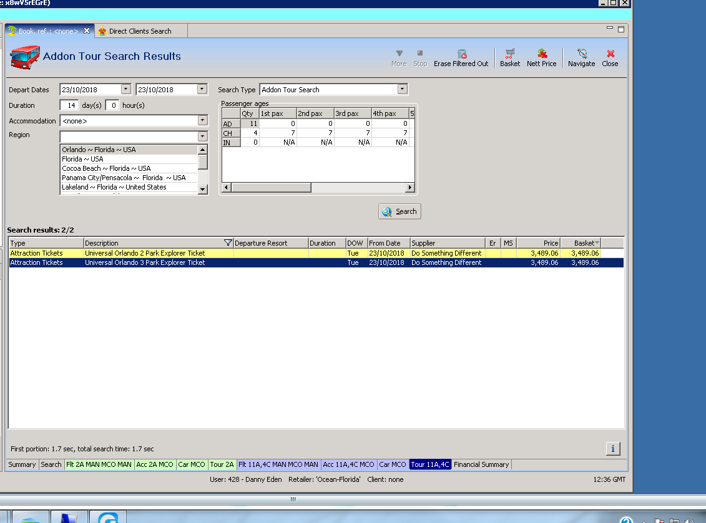The height and width of the screenshot is (523, 706).
Task: Open the Summary bottom tab
Action: click(x=22, y=464)
